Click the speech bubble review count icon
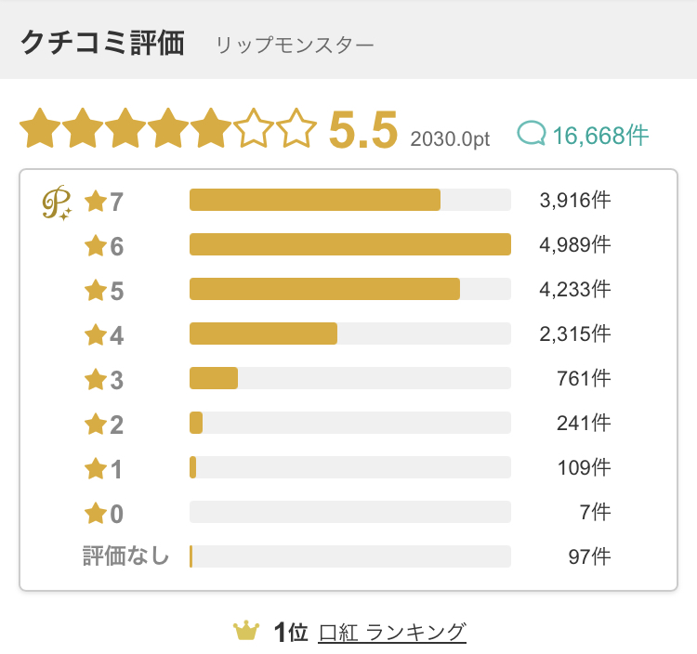 [532, 133]
